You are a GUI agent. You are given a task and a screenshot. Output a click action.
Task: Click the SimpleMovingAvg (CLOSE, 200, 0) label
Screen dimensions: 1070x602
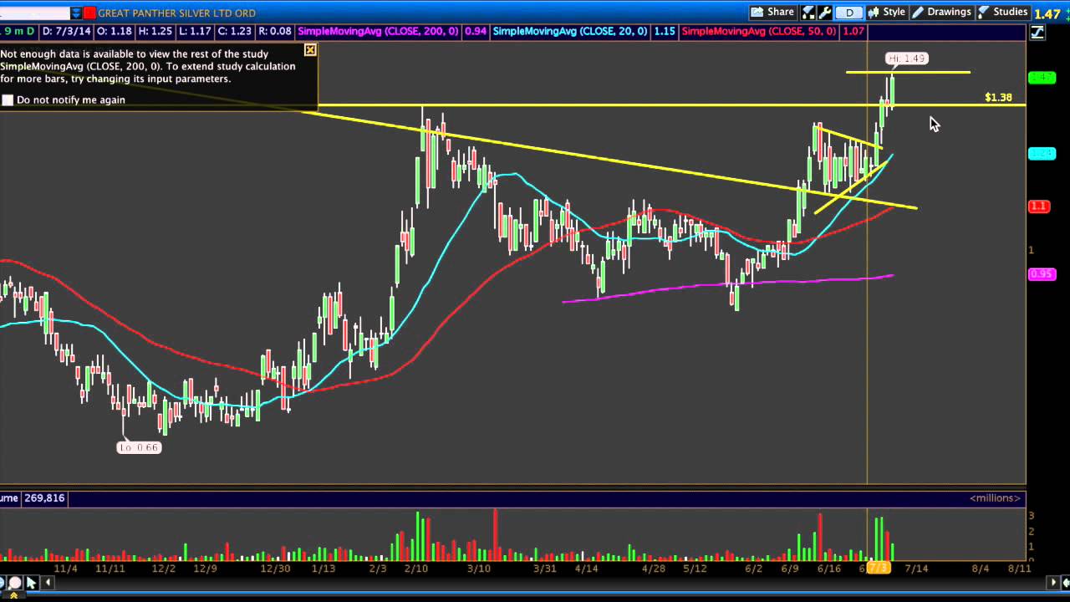(378, 31)
